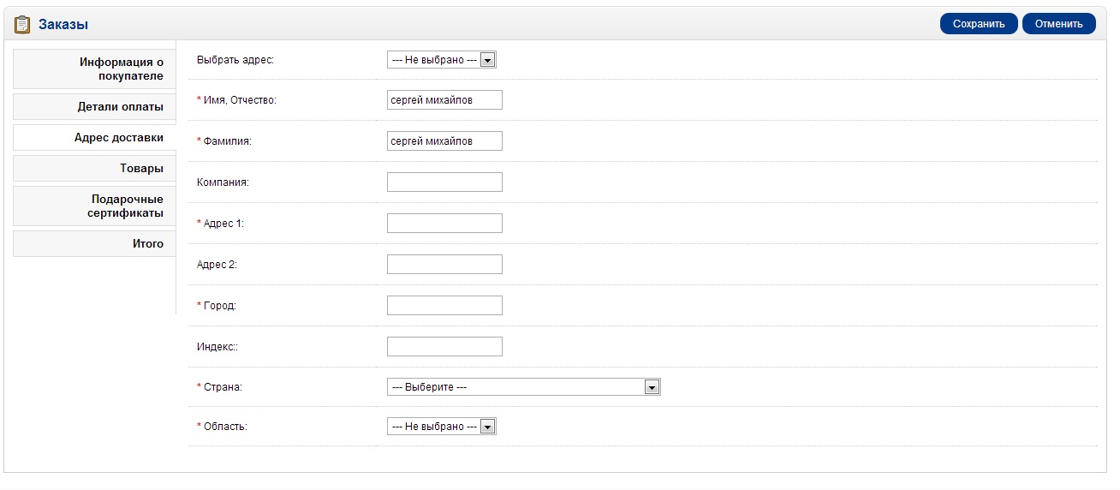Click the Имя, Отчество input field

pyautogui.click(x=444, y=100)
